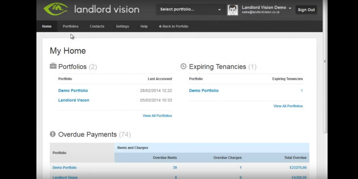
Task: Click the Total Overdue column header
Action: [295, 157]
